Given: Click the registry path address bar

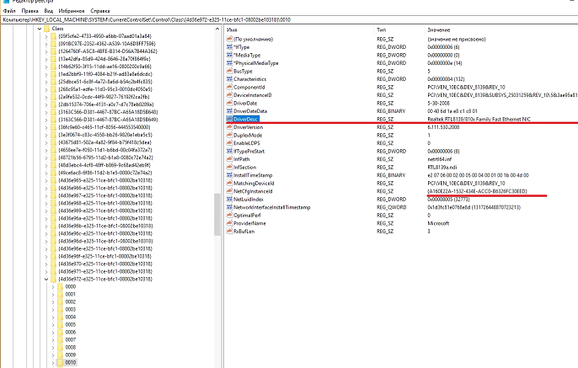Looking at the screenshot, I should (x=253, y=20).
